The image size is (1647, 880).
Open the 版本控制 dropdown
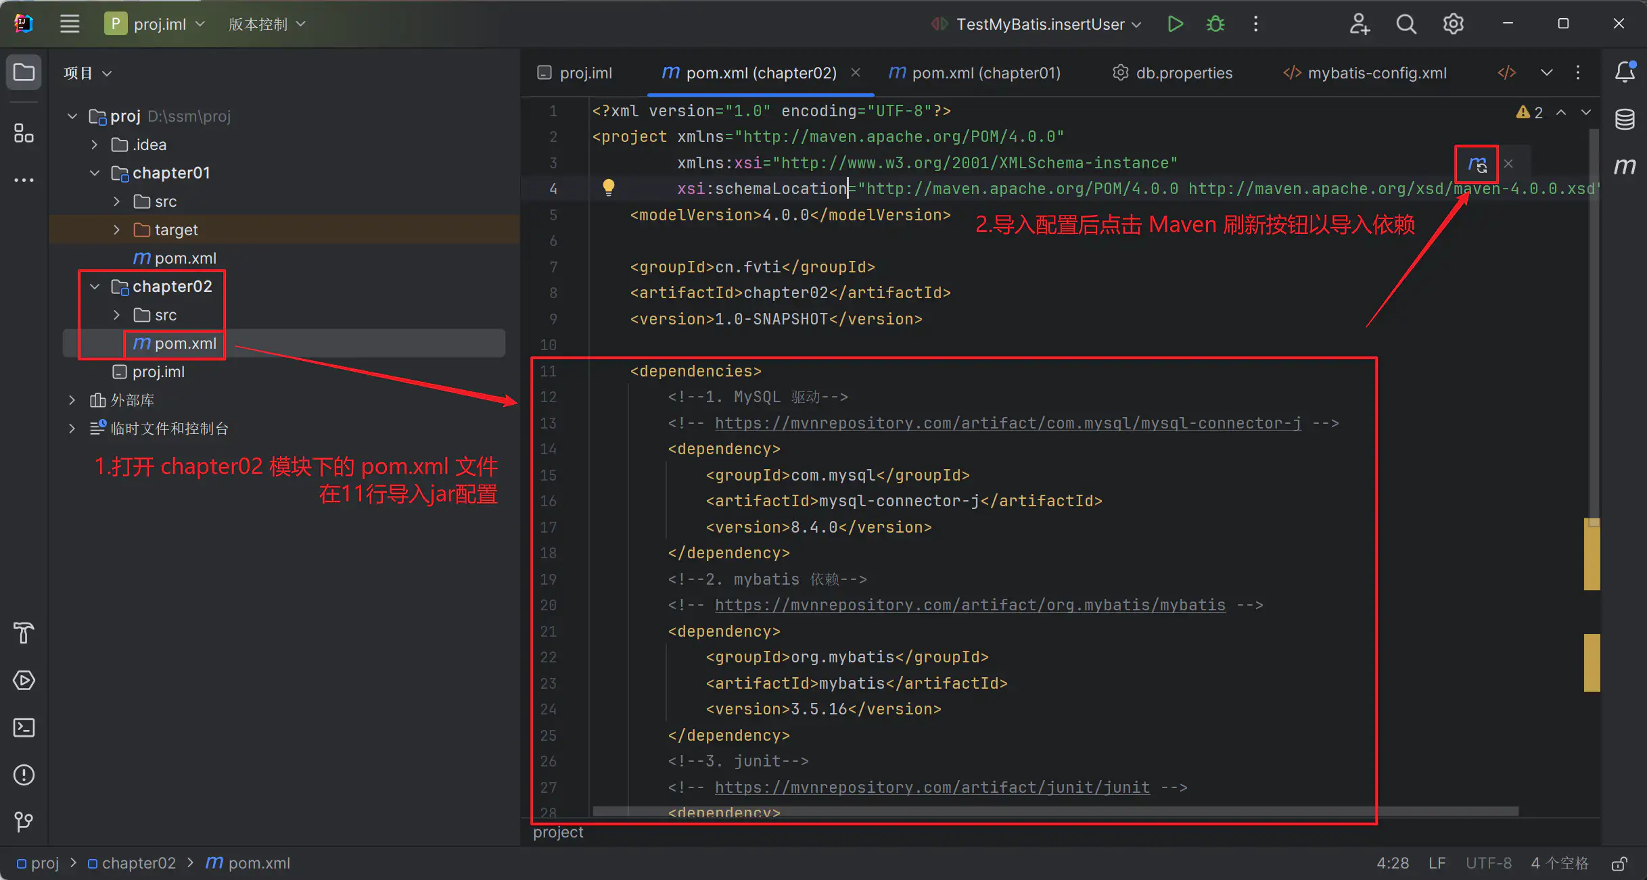pyautogui.click(x=266, y=24)
